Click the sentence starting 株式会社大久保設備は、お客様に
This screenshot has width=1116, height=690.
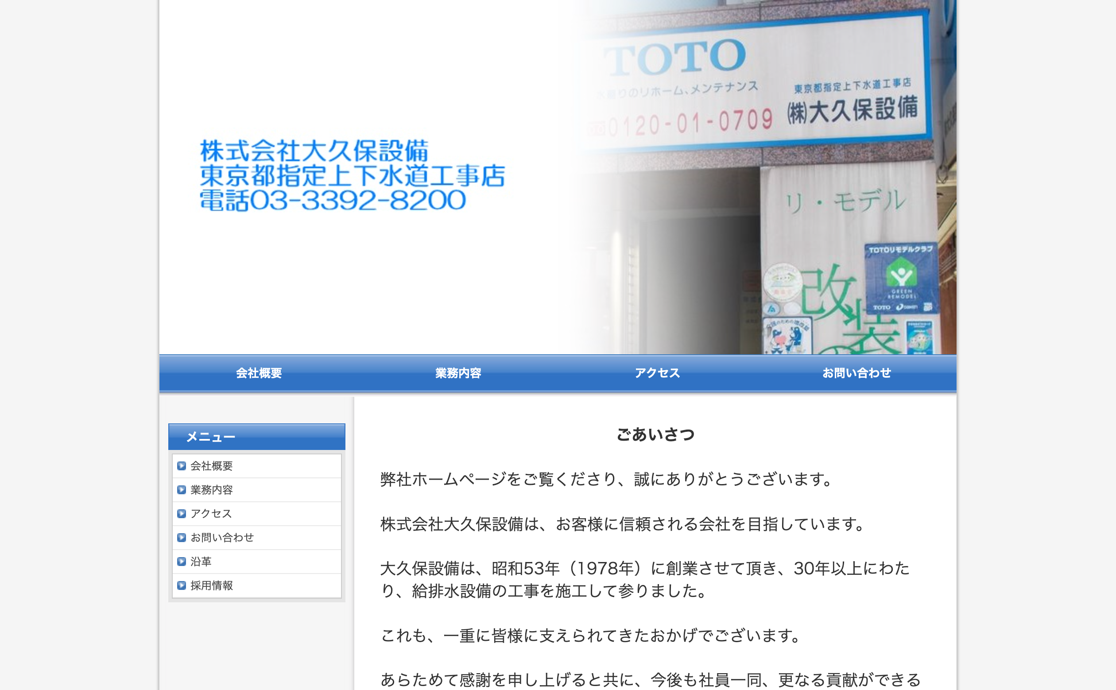623,524
